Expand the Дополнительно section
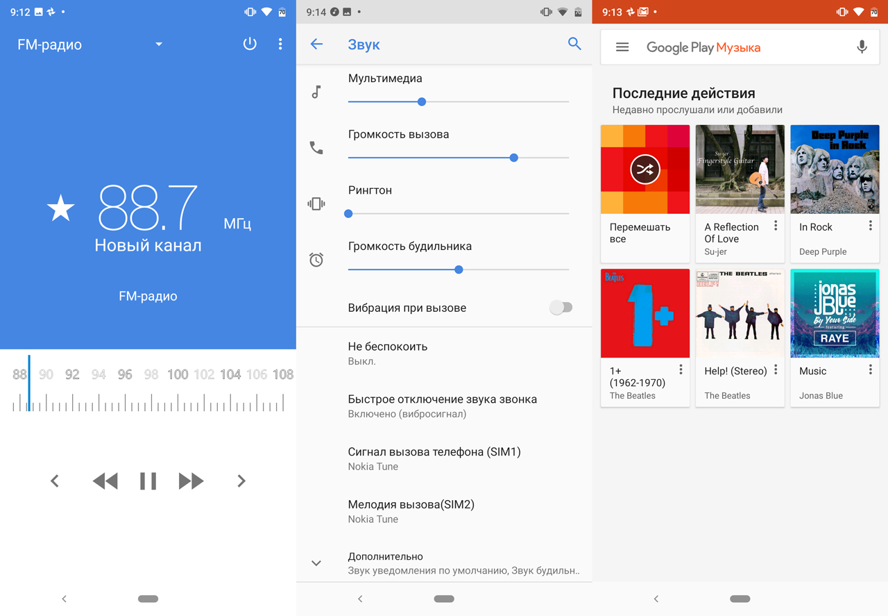The width and height of the screenshot is (888, 616). point(444,563)
